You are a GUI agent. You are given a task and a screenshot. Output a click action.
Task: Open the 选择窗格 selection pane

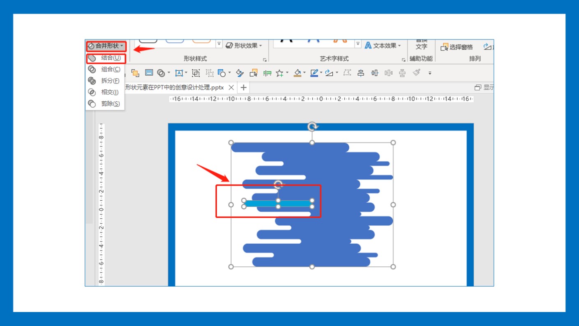[x=457, y=47]
